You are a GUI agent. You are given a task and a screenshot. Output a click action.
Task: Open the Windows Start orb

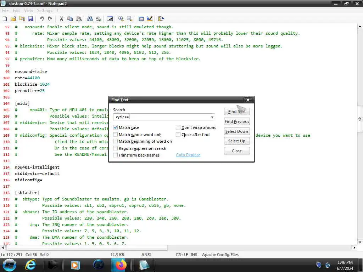tap(10, 265)
